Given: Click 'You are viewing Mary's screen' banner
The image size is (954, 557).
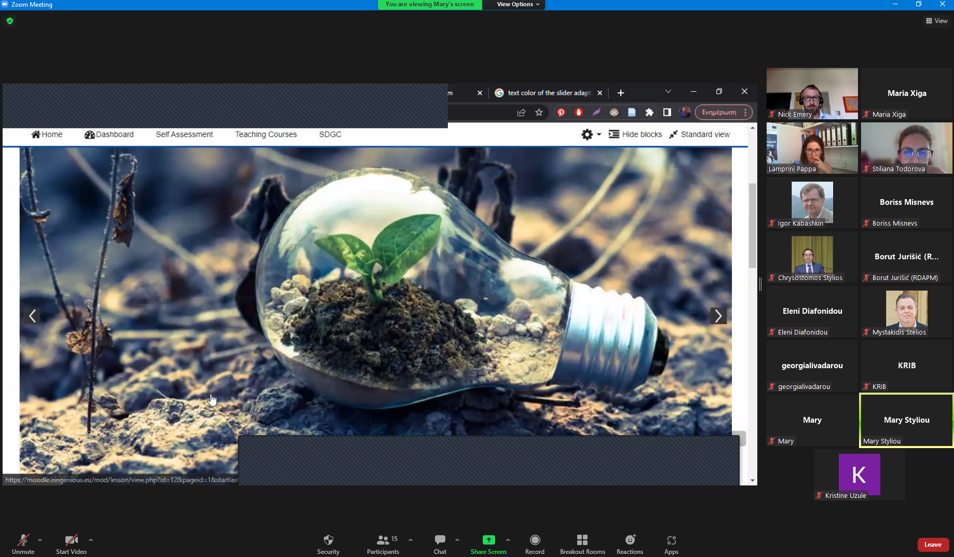Looking at the screenshot, I should click(x=430, y=5).
